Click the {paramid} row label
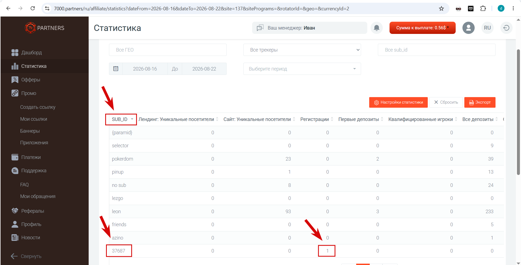521x265 pixels. tap(122, 132)
